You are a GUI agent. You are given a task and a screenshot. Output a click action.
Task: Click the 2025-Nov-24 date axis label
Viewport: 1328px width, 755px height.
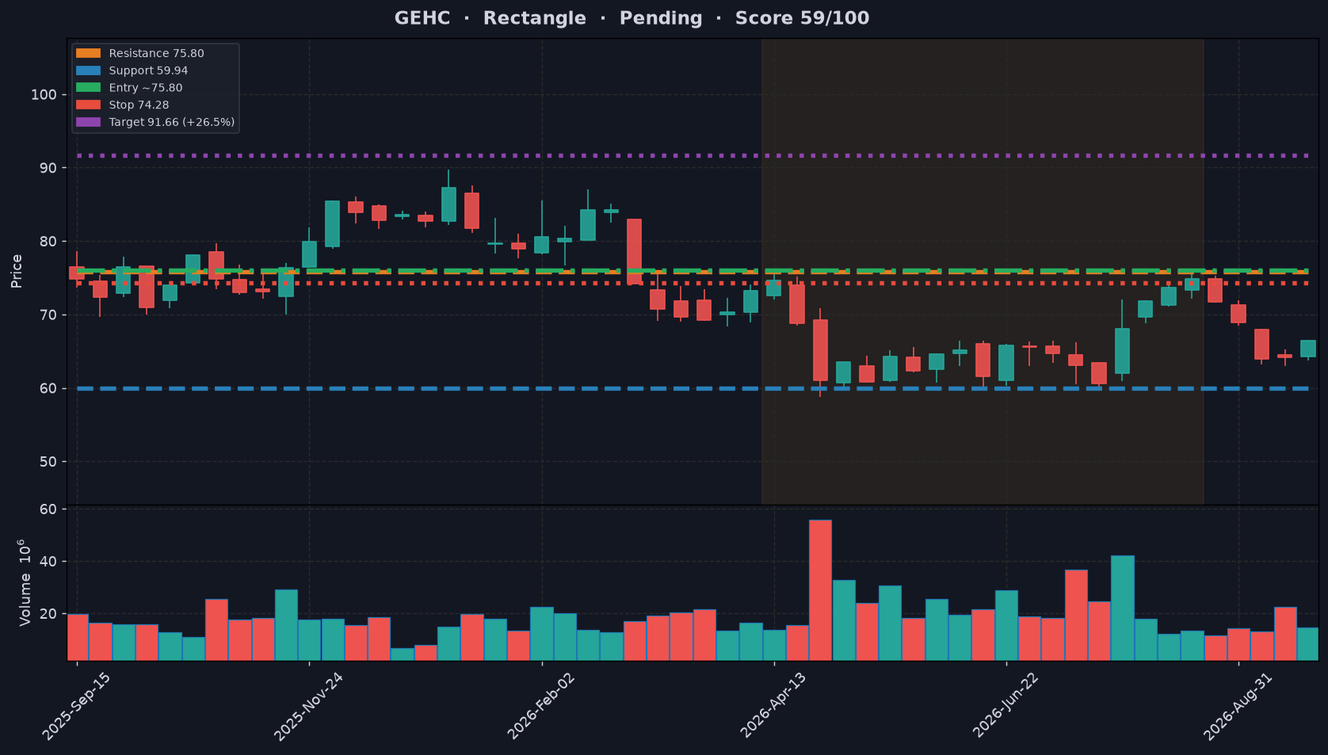pos(309,706)
